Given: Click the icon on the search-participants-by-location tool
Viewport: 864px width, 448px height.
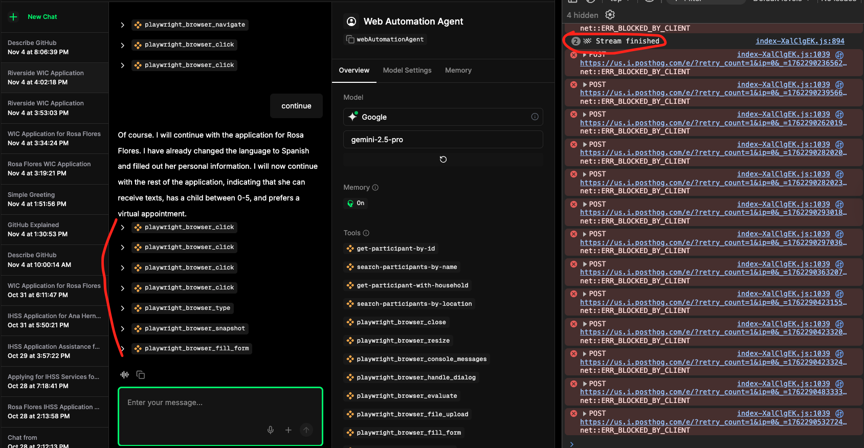Looking at the screenshot, I should point(350,304).
